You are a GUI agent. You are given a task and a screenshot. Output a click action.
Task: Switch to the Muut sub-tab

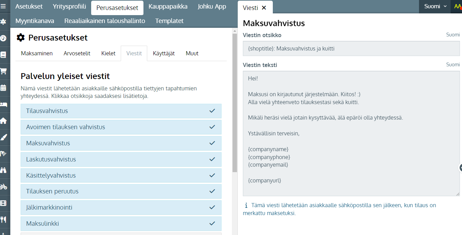pos(192,54)
